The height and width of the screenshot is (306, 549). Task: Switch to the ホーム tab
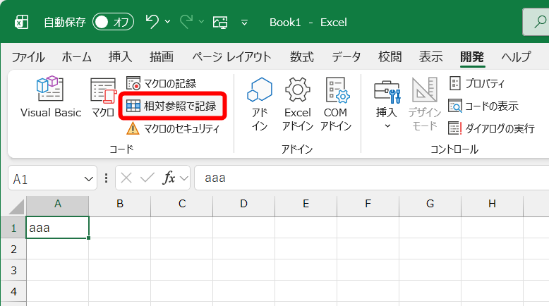tap(77, 56)
